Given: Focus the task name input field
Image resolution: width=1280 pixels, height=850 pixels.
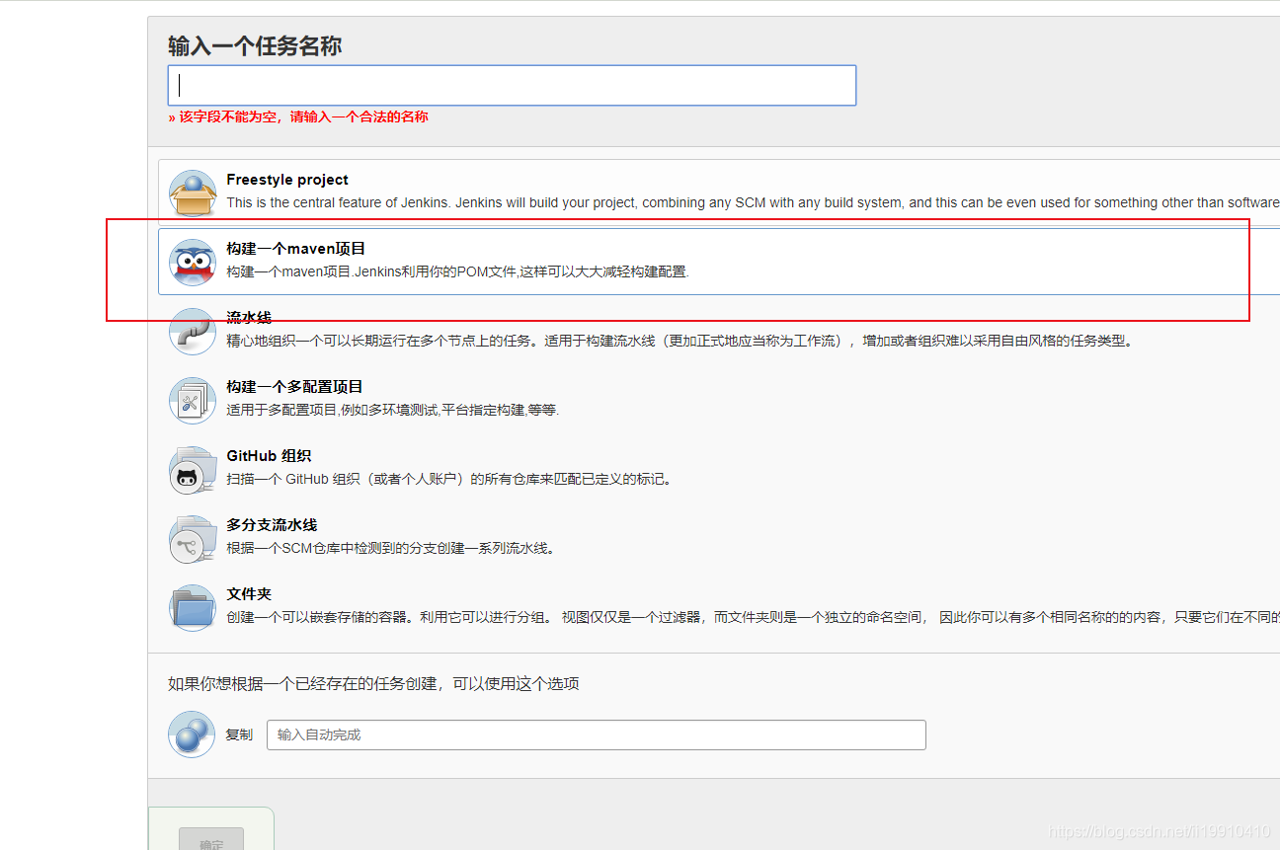Looking at the screenshot, I should coord(512,86).
